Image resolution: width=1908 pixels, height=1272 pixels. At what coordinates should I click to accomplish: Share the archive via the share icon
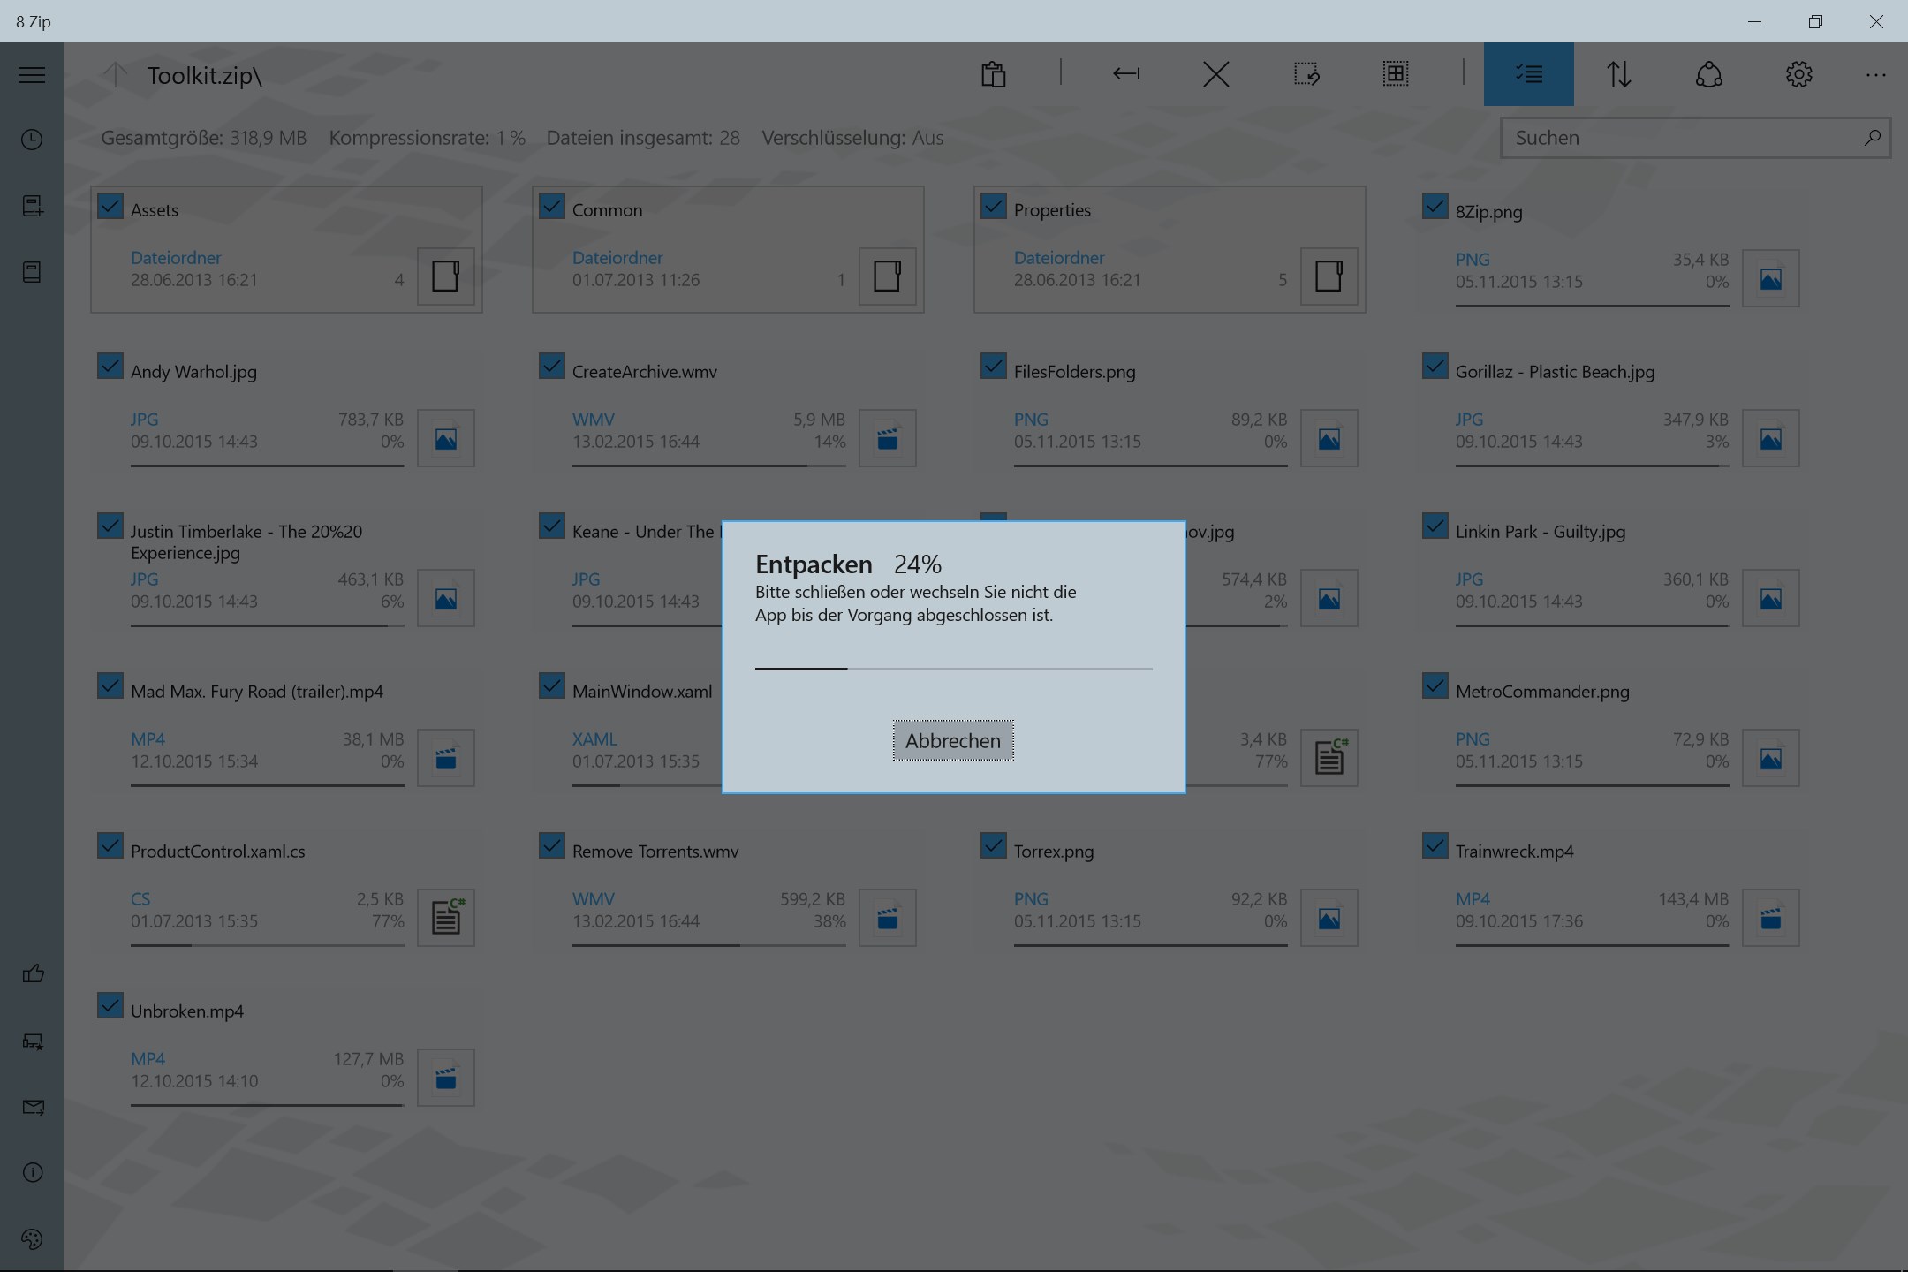tap(1708, 74)
